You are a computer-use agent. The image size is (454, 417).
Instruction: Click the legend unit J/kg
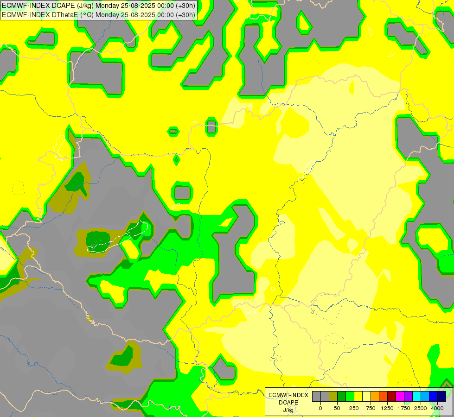pos(288,410)
